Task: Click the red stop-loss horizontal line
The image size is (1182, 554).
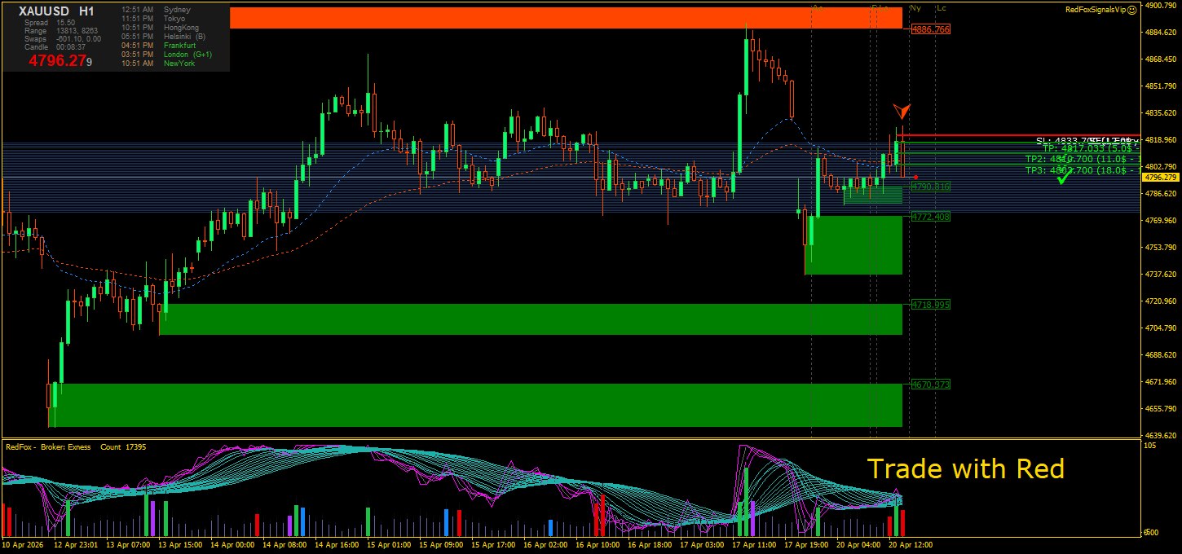Action: coord(1019,135)
